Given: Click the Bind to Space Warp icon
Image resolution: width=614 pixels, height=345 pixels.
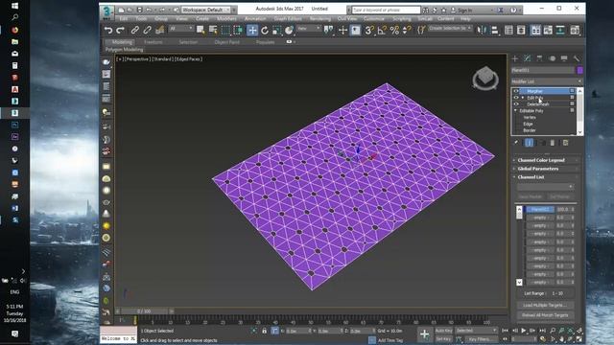Looking at the screenshot, I should (x=160, y=30).
